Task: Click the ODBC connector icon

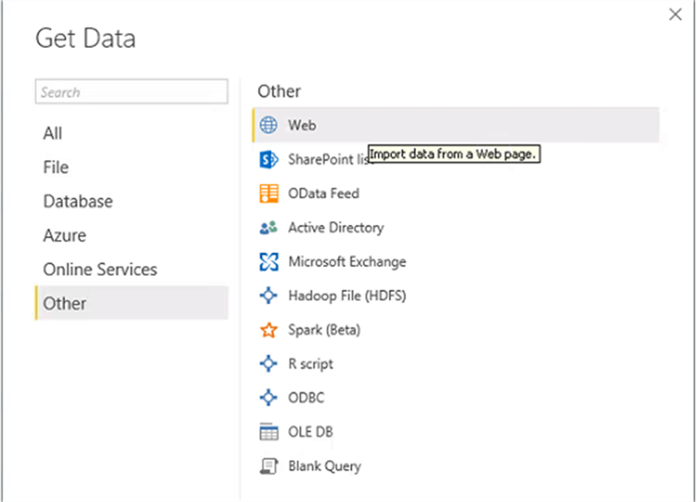Action: (268, 397)
